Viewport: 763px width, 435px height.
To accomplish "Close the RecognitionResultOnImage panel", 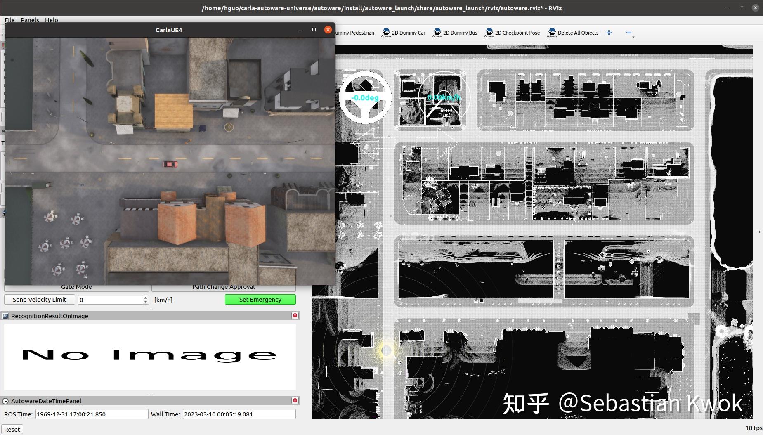I will click(295, 316).
